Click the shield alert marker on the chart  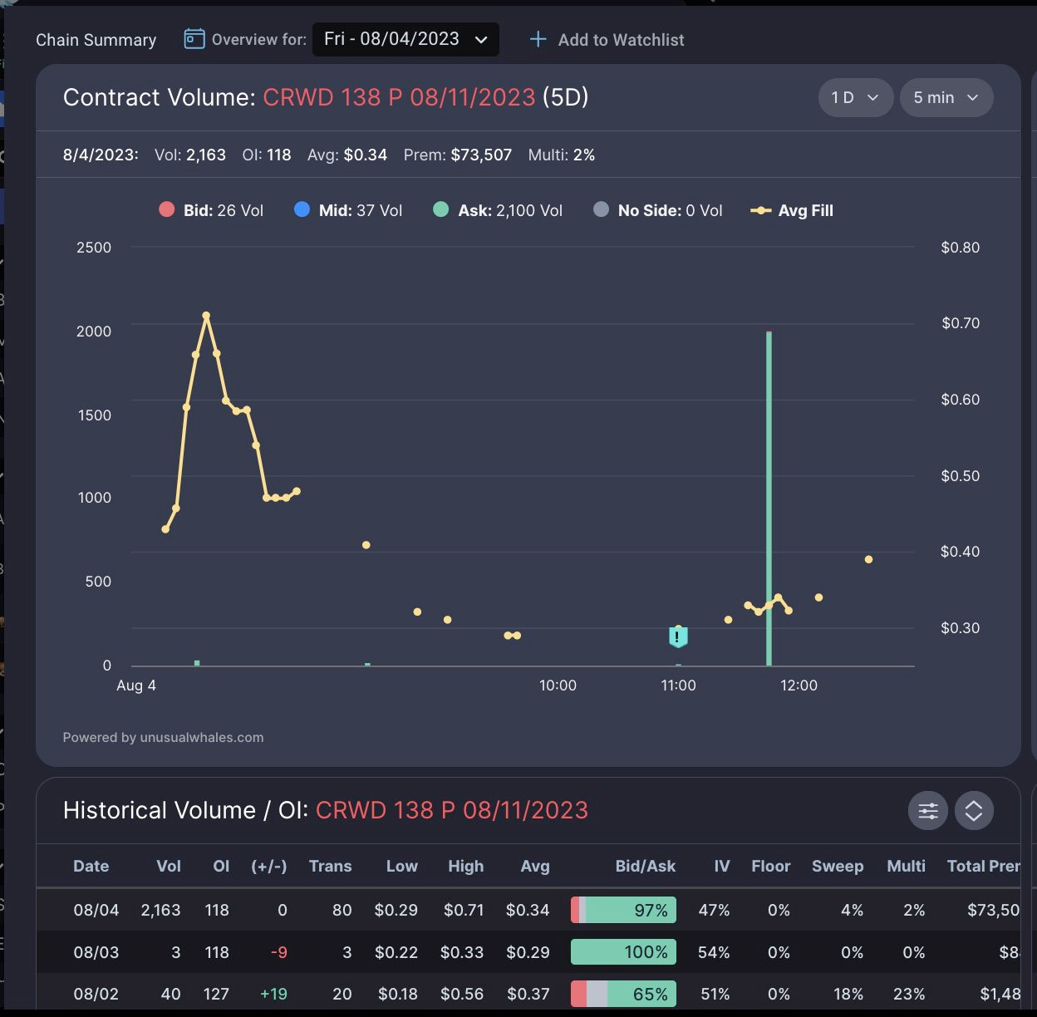pos(677,636)
